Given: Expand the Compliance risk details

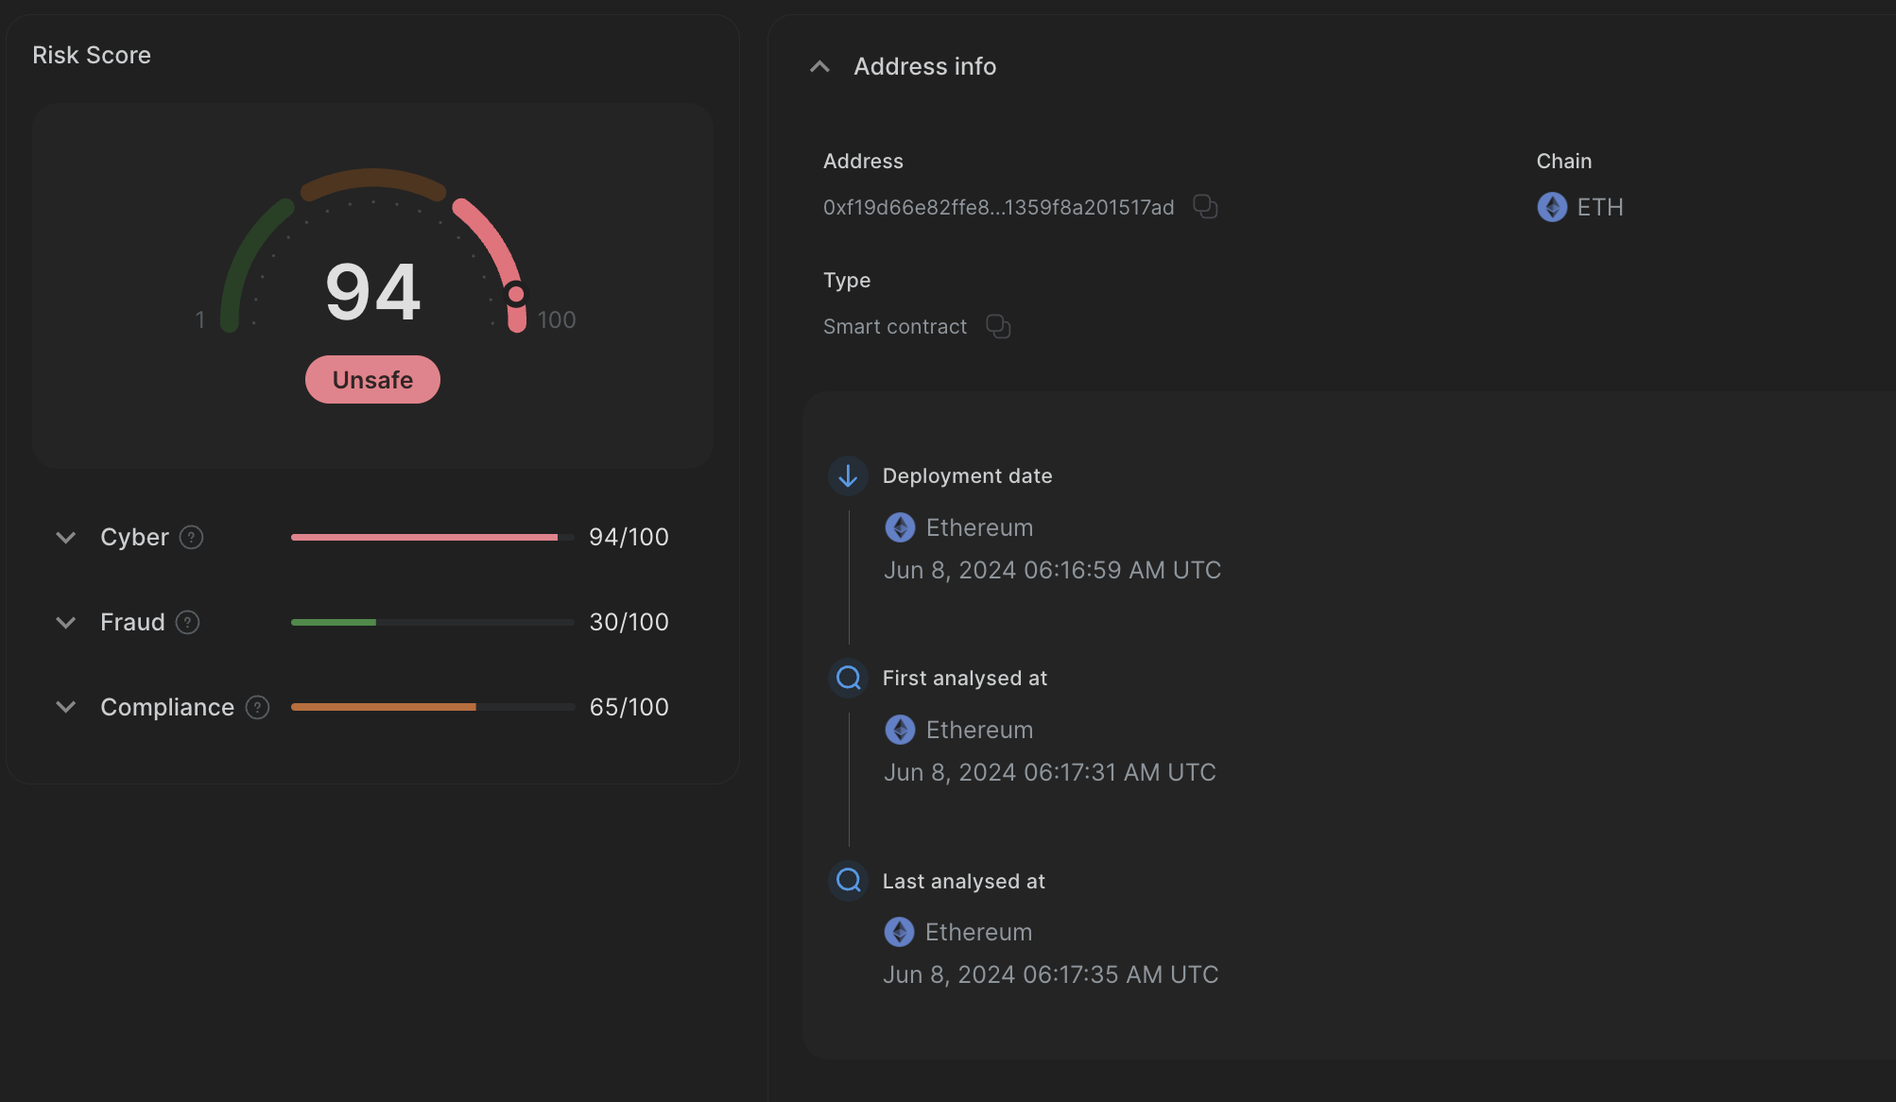Looking at the screenshot, I should point(65,707).
